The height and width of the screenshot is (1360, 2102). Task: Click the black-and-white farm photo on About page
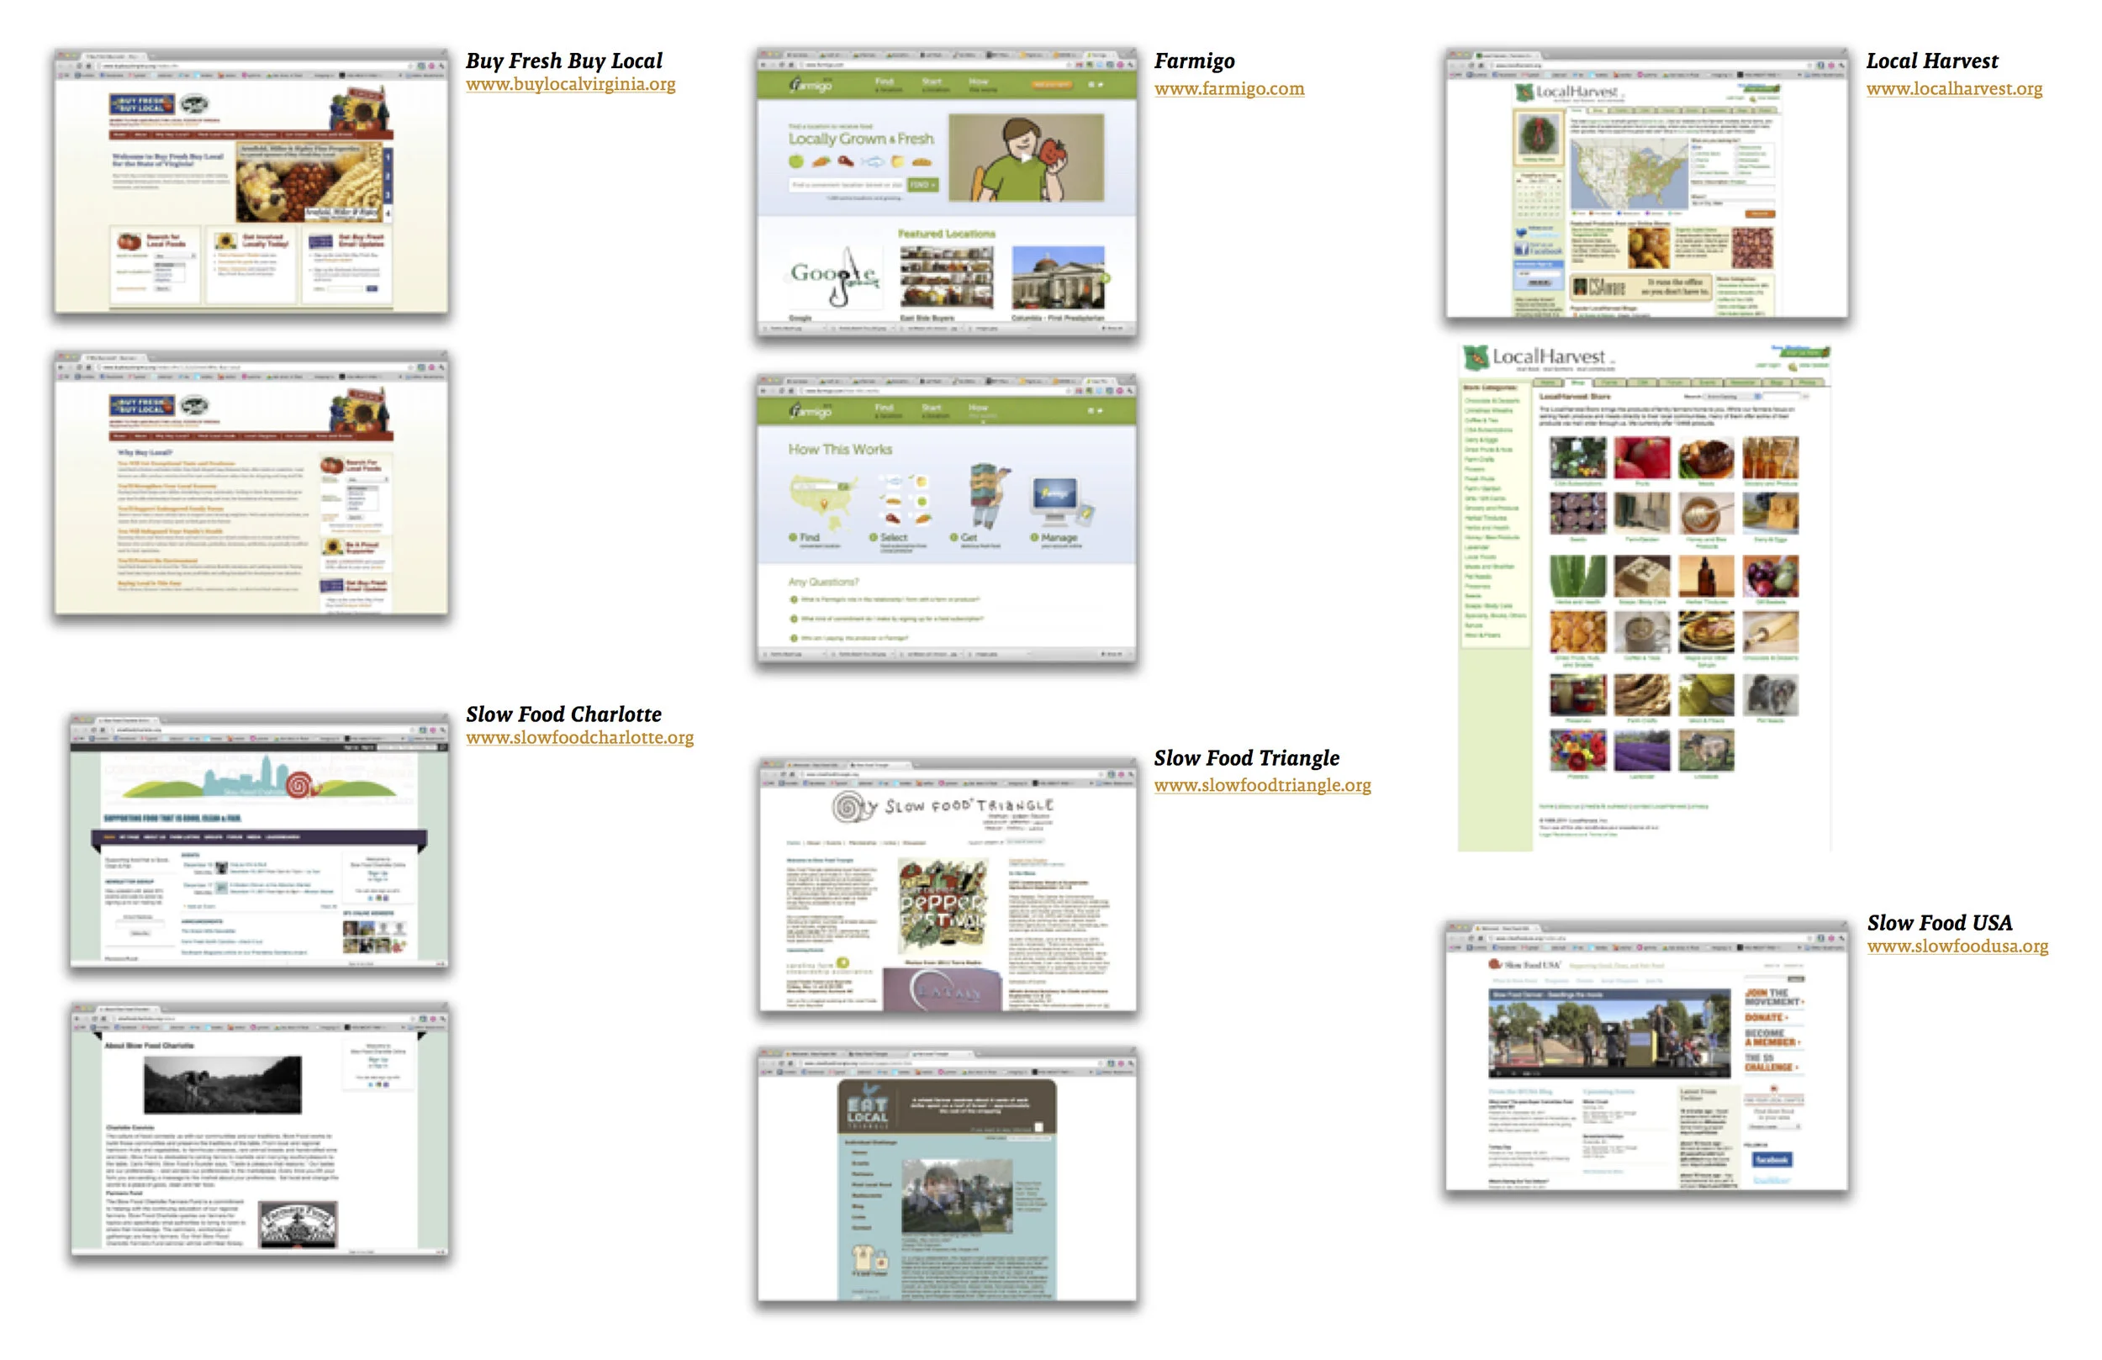click(x=223, y=1083)
